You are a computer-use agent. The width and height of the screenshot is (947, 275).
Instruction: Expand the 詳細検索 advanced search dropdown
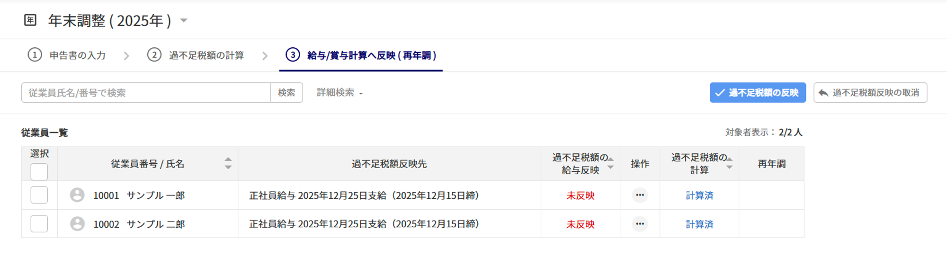tap(339, 93)
